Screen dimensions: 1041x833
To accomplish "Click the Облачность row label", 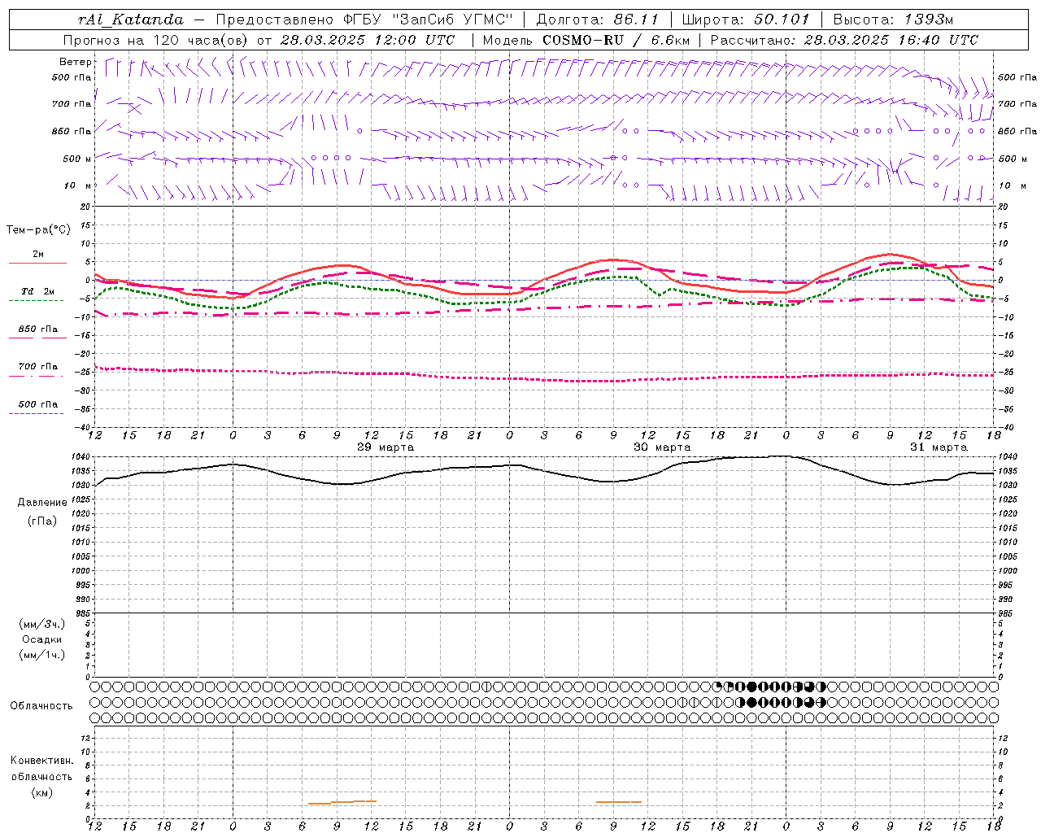I will 41,705.
